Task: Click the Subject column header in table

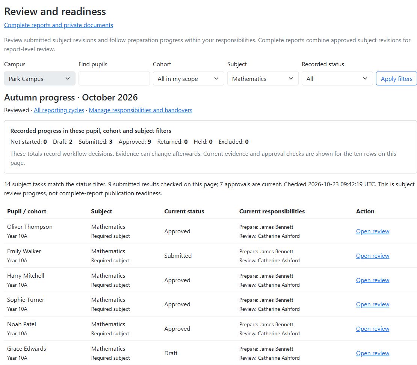Action: pyautogui.click(x=101, y=211)
